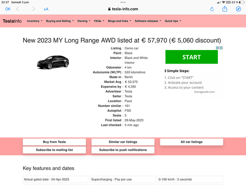Image resolution: width=246 pixels, height=185 pixels.
Task: Open in Safari via the compass icon
Action: point(238,9)
